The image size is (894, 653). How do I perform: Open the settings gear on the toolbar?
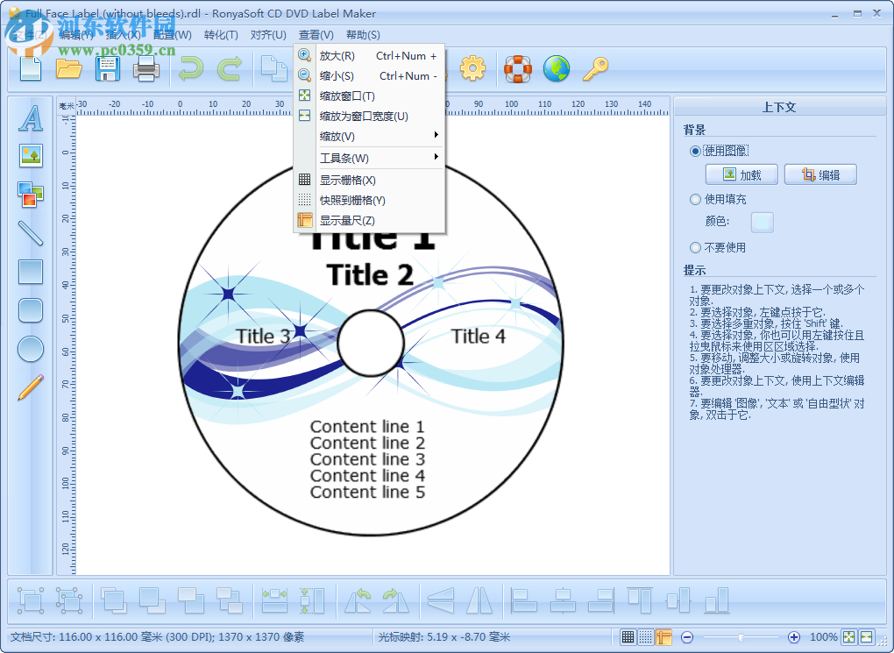coord(472,67)
